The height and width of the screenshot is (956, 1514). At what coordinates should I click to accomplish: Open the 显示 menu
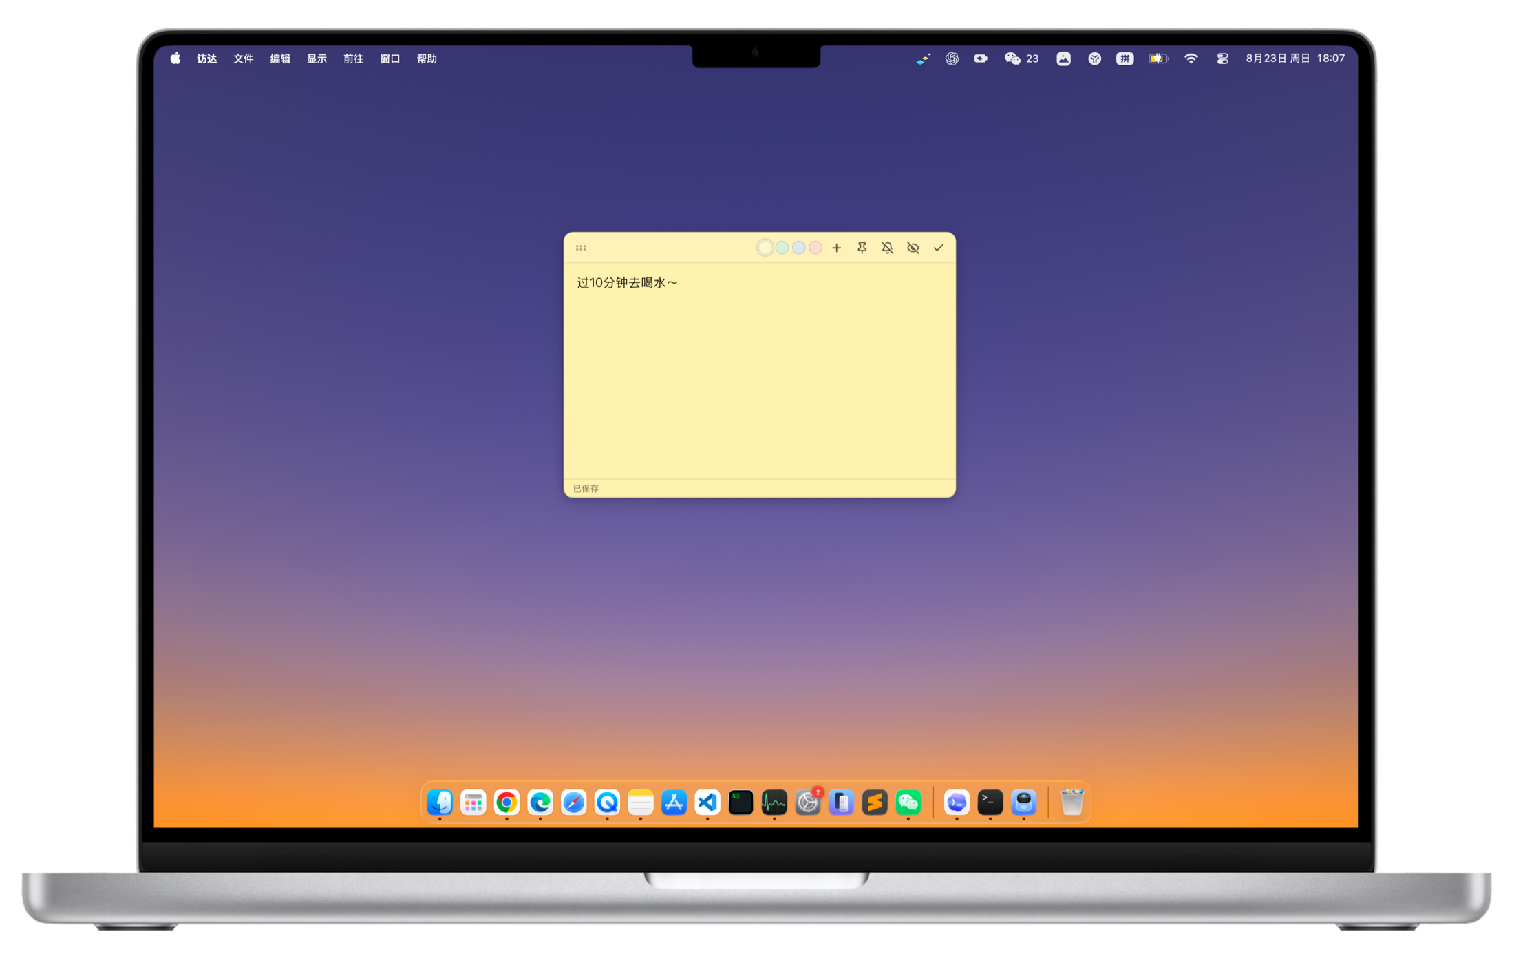317,59
